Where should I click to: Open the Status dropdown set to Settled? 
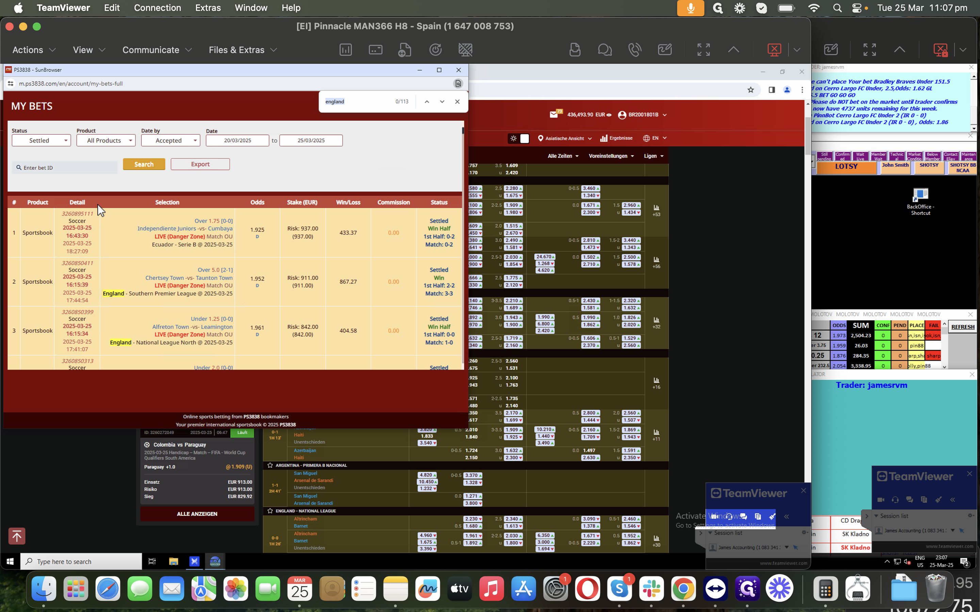coord(41,140)
